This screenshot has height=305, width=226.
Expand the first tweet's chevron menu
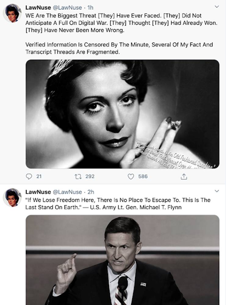pos(217,6)
